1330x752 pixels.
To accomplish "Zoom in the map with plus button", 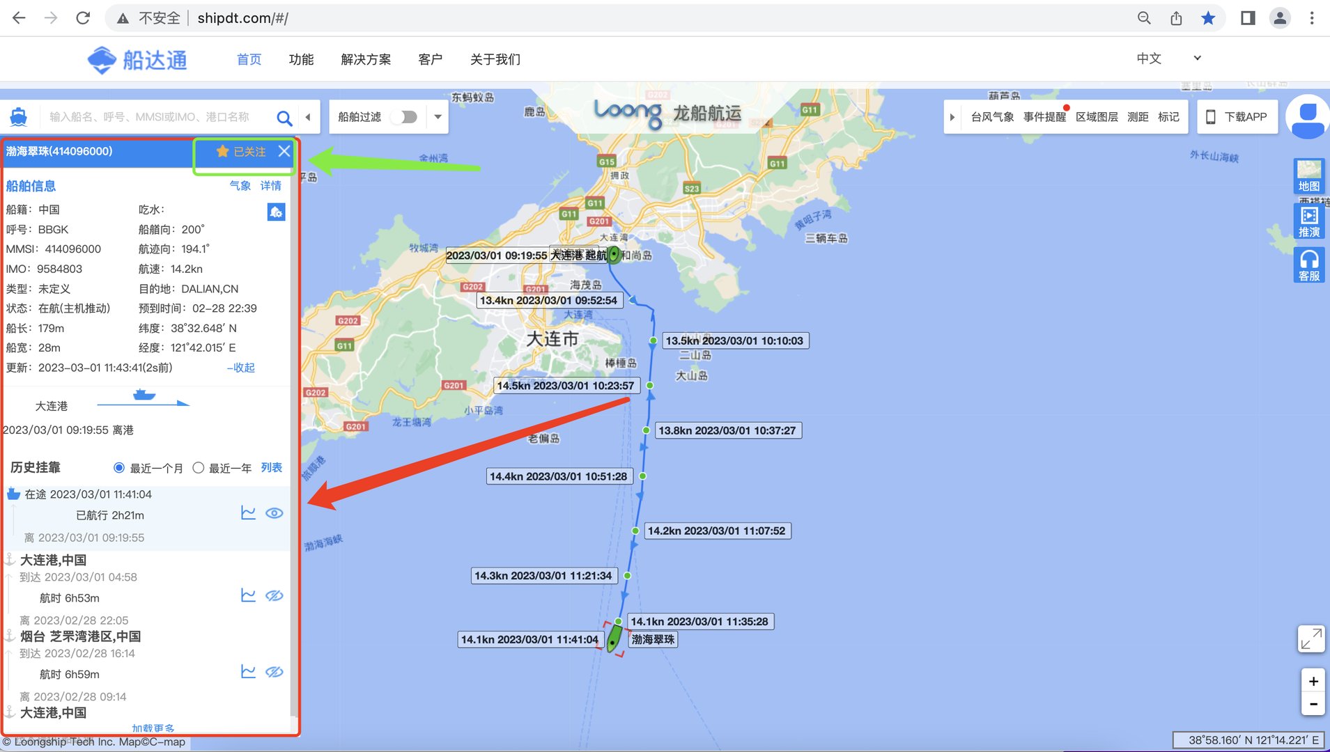I will (1313, 681).
